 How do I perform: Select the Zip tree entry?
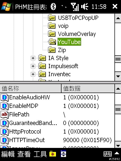pos(62,50)
